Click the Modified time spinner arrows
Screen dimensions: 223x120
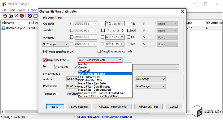click(123, 31)
